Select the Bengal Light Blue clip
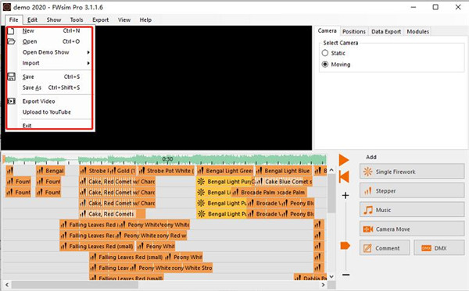Image resolution: width=469 pixels, height=291 pixels. (x=284, y=171)
